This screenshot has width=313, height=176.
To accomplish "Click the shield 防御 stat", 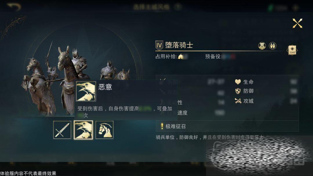I will click(x=244, y=91).
